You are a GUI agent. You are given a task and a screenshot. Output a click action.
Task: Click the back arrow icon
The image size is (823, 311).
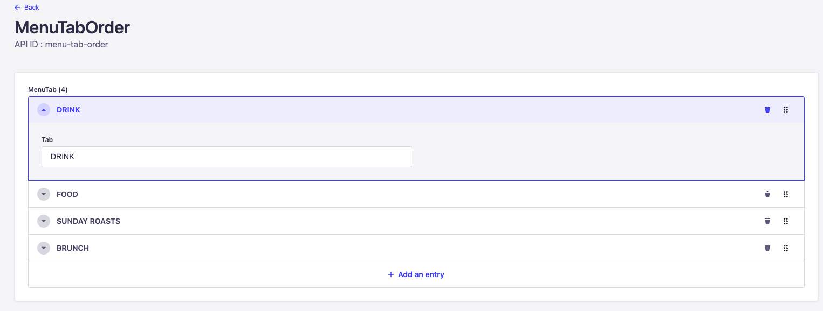17,8
